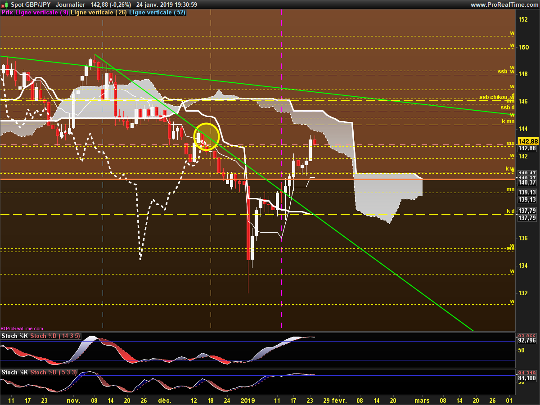Click the 136 price axis label

click(x=523, y=238)
